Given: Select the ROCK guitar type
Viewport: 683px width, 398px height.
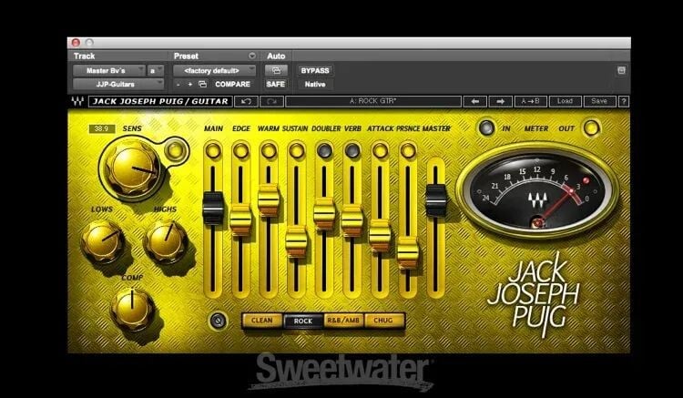Looking at the screenshot, I should [303, 321].
